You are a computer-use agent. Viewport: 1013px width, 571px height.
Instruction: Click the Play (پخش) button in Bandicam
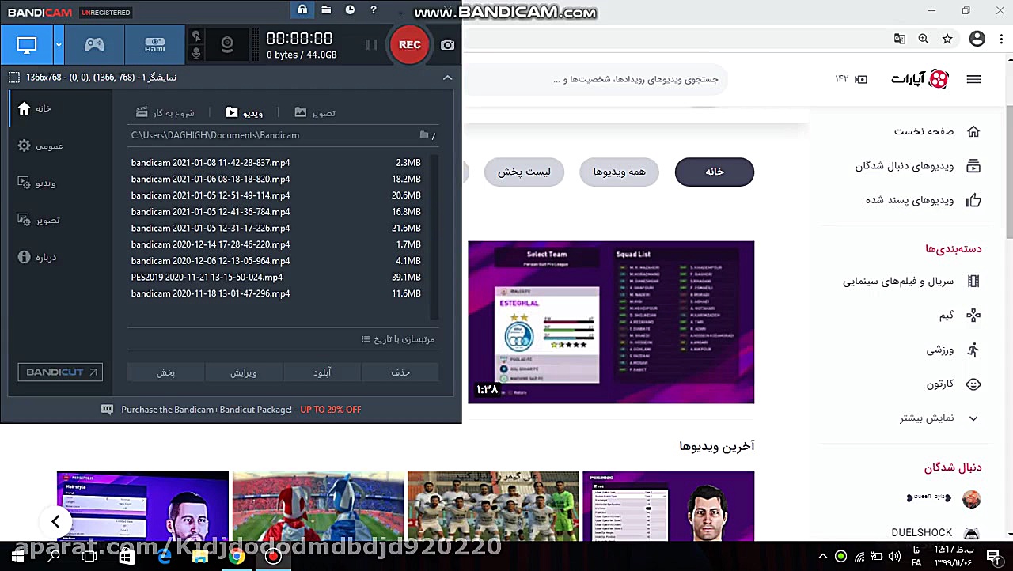click(165, 372)
